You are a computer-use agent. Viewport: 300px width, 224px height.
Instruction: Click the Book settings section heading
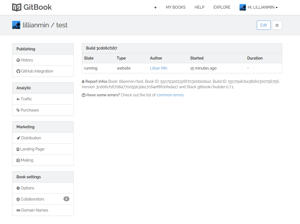(x=29, y=177)
